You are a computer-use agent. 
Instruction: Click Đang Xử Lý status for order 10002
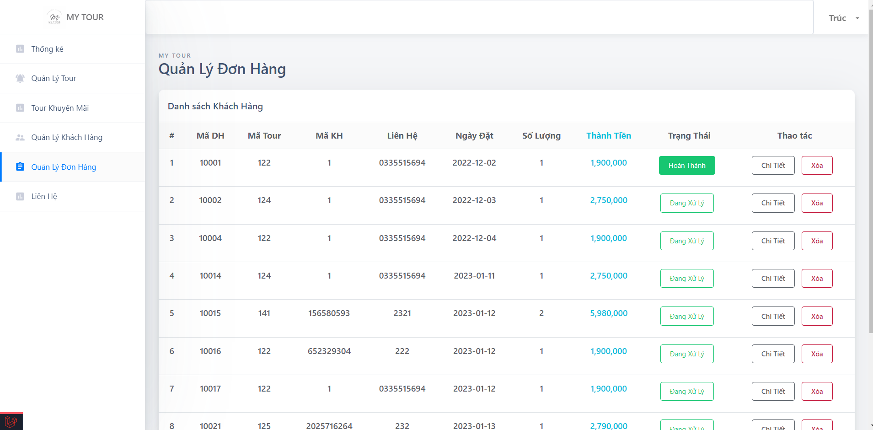tap(687, 203)
